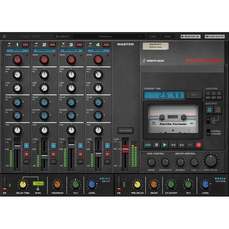The height and width of the screenshot is (229, 229).
Task: Open channel 2 input dropdown
Action: click(x=36, y=45)
